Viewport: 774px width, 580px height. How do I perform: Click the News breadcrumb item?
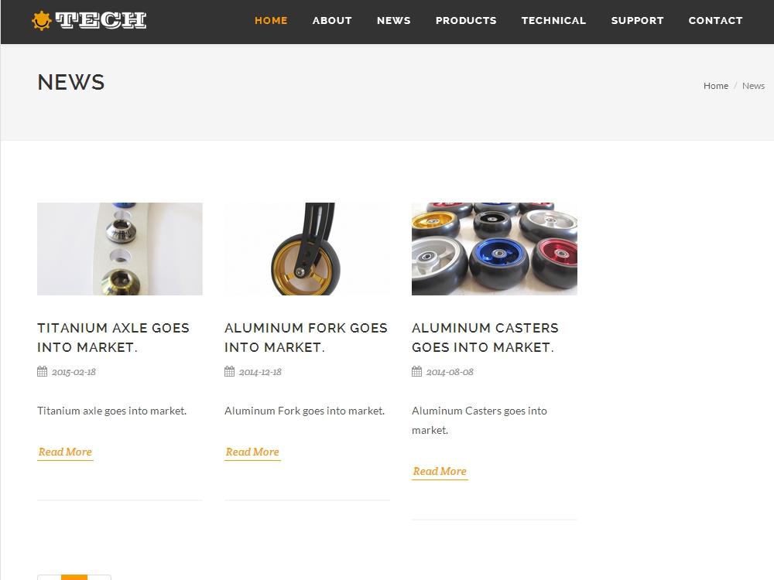coord(753,86)
